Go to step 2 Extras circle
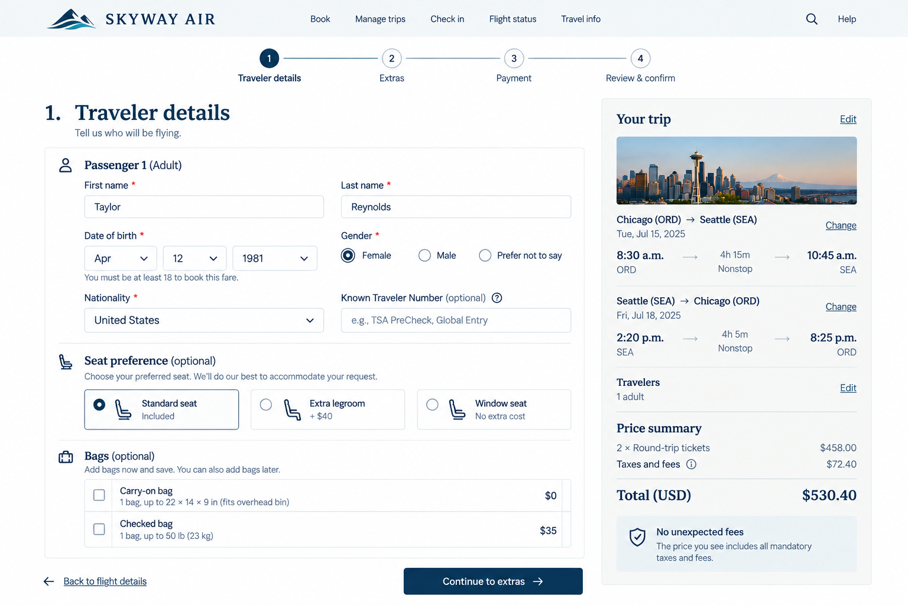Viewport: 908px width, 605px height. click(x=391, y=58)
